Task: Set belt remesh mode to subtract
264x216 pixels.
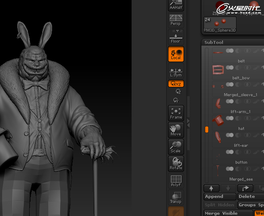Action: coord(238,51)
